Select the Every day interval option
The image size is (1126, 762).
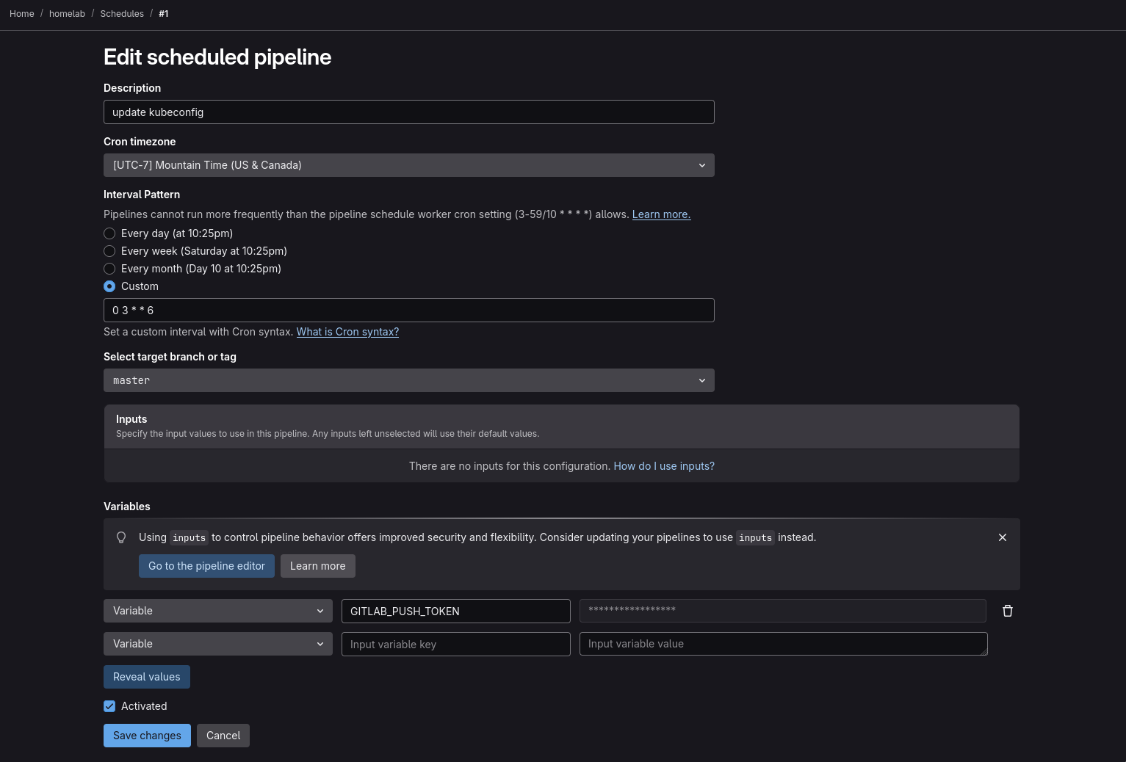[109, 233]
